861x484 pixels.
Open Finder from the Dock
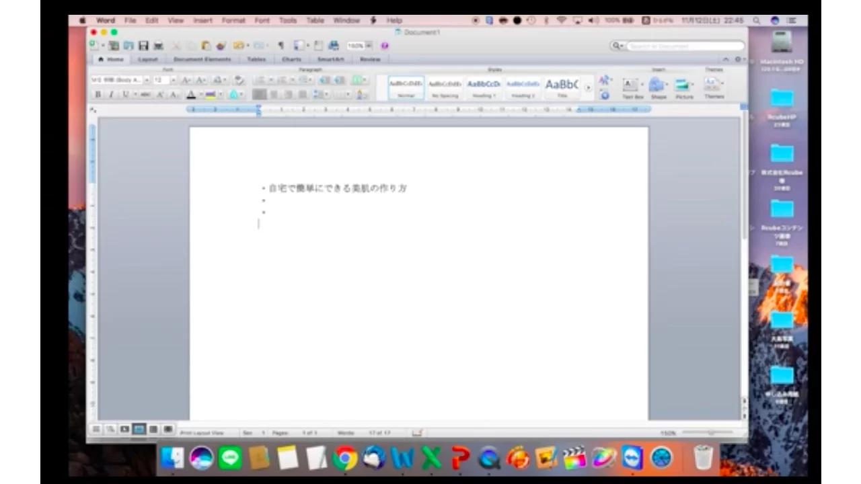[173, 458]
